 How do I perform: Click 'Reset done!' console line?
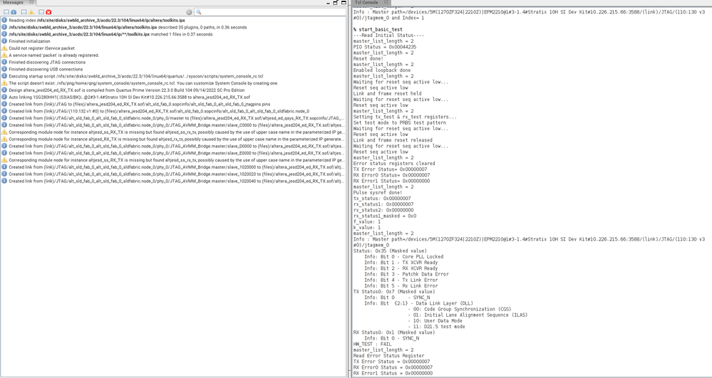click(x=368, y=58)
